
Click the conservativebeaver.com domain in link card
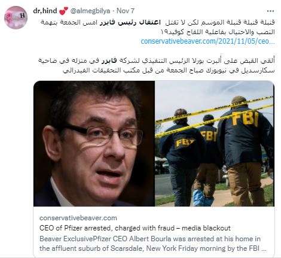coord(78,218)
